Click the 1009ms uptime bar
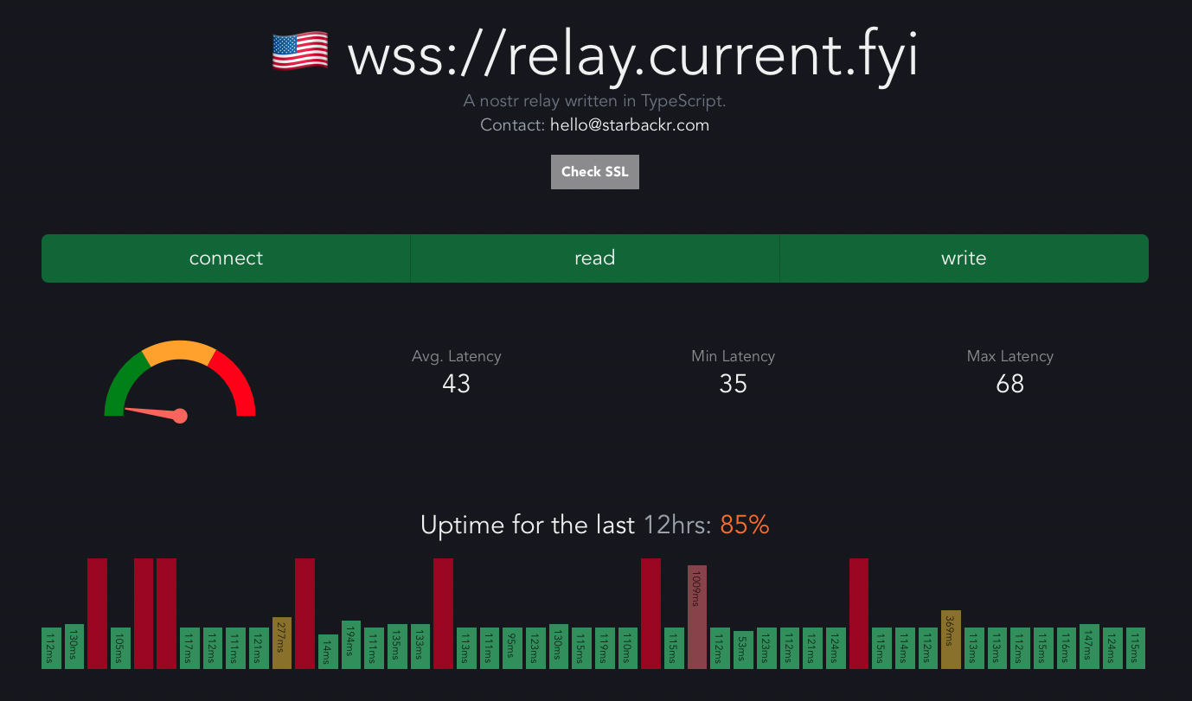 point(697,616)
